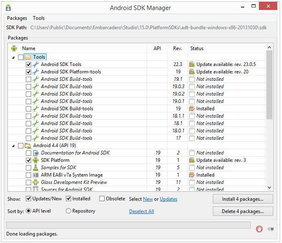The width and height of the screenshot is (282, 243).
Task: Click the installed status icon for ARM EABI image
Action: (192, 175)
